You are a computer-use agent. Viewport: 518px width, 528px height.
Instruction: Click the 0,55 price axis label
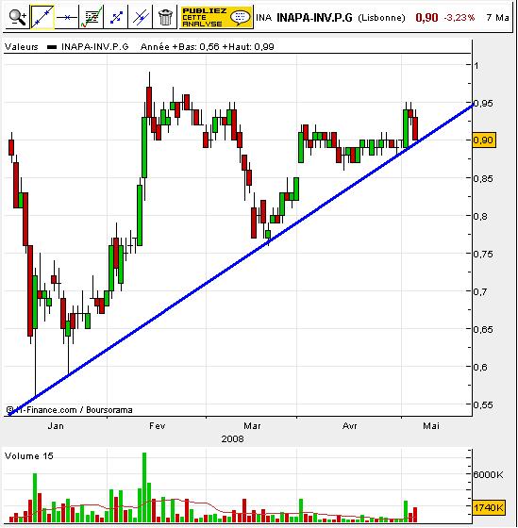pos(483,404)
